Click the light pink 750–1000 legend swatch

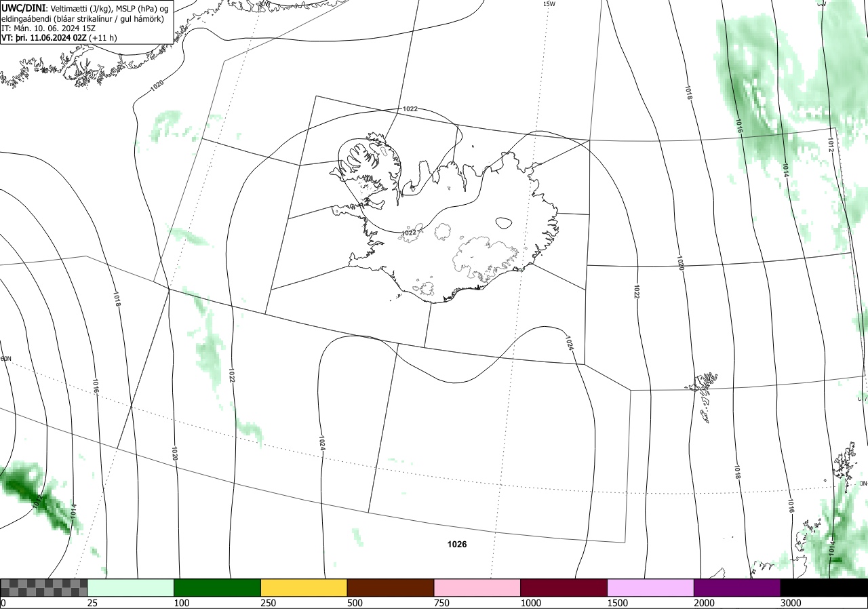[x=477, y=587]
